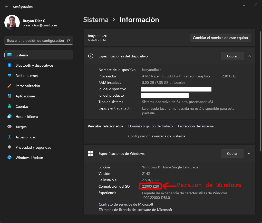Open Hora e idioma settings
The height and width of the screenshot is (223, 262).
pyautogui.click(x=38, y=117)
